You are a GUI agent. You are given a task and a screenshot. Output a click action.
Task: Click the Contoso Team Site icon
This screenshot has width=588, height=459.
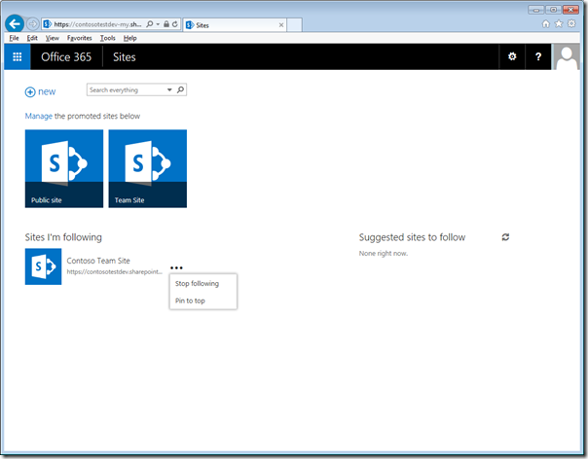click(43, 266)
